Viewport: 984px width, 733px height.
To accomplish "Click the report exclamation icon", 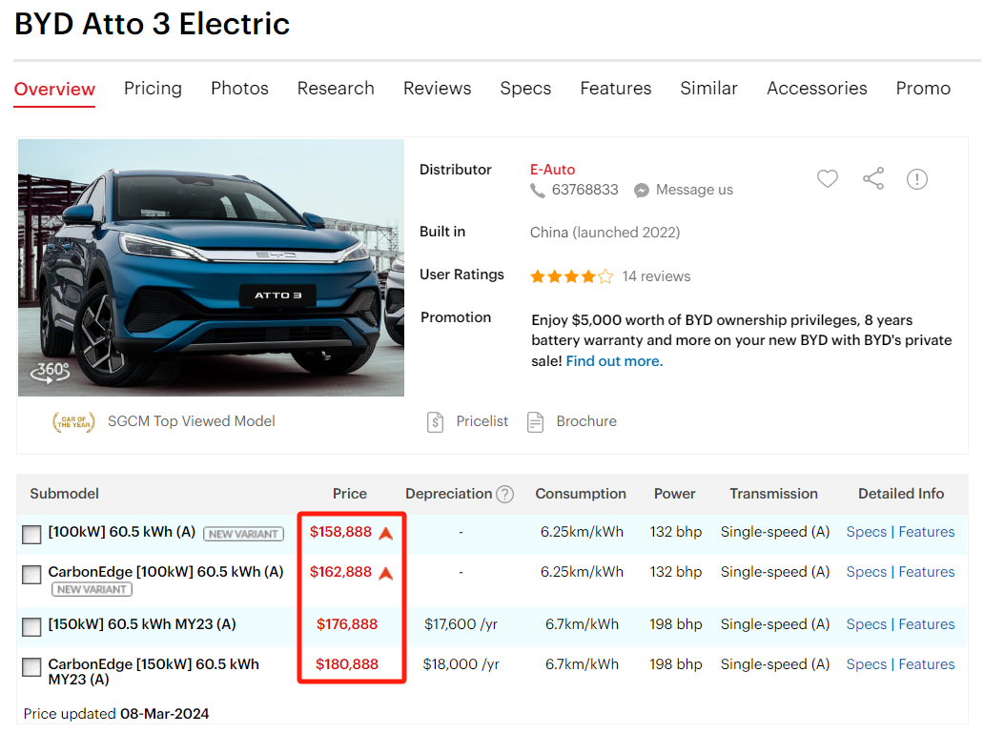I will pos(916,178).
